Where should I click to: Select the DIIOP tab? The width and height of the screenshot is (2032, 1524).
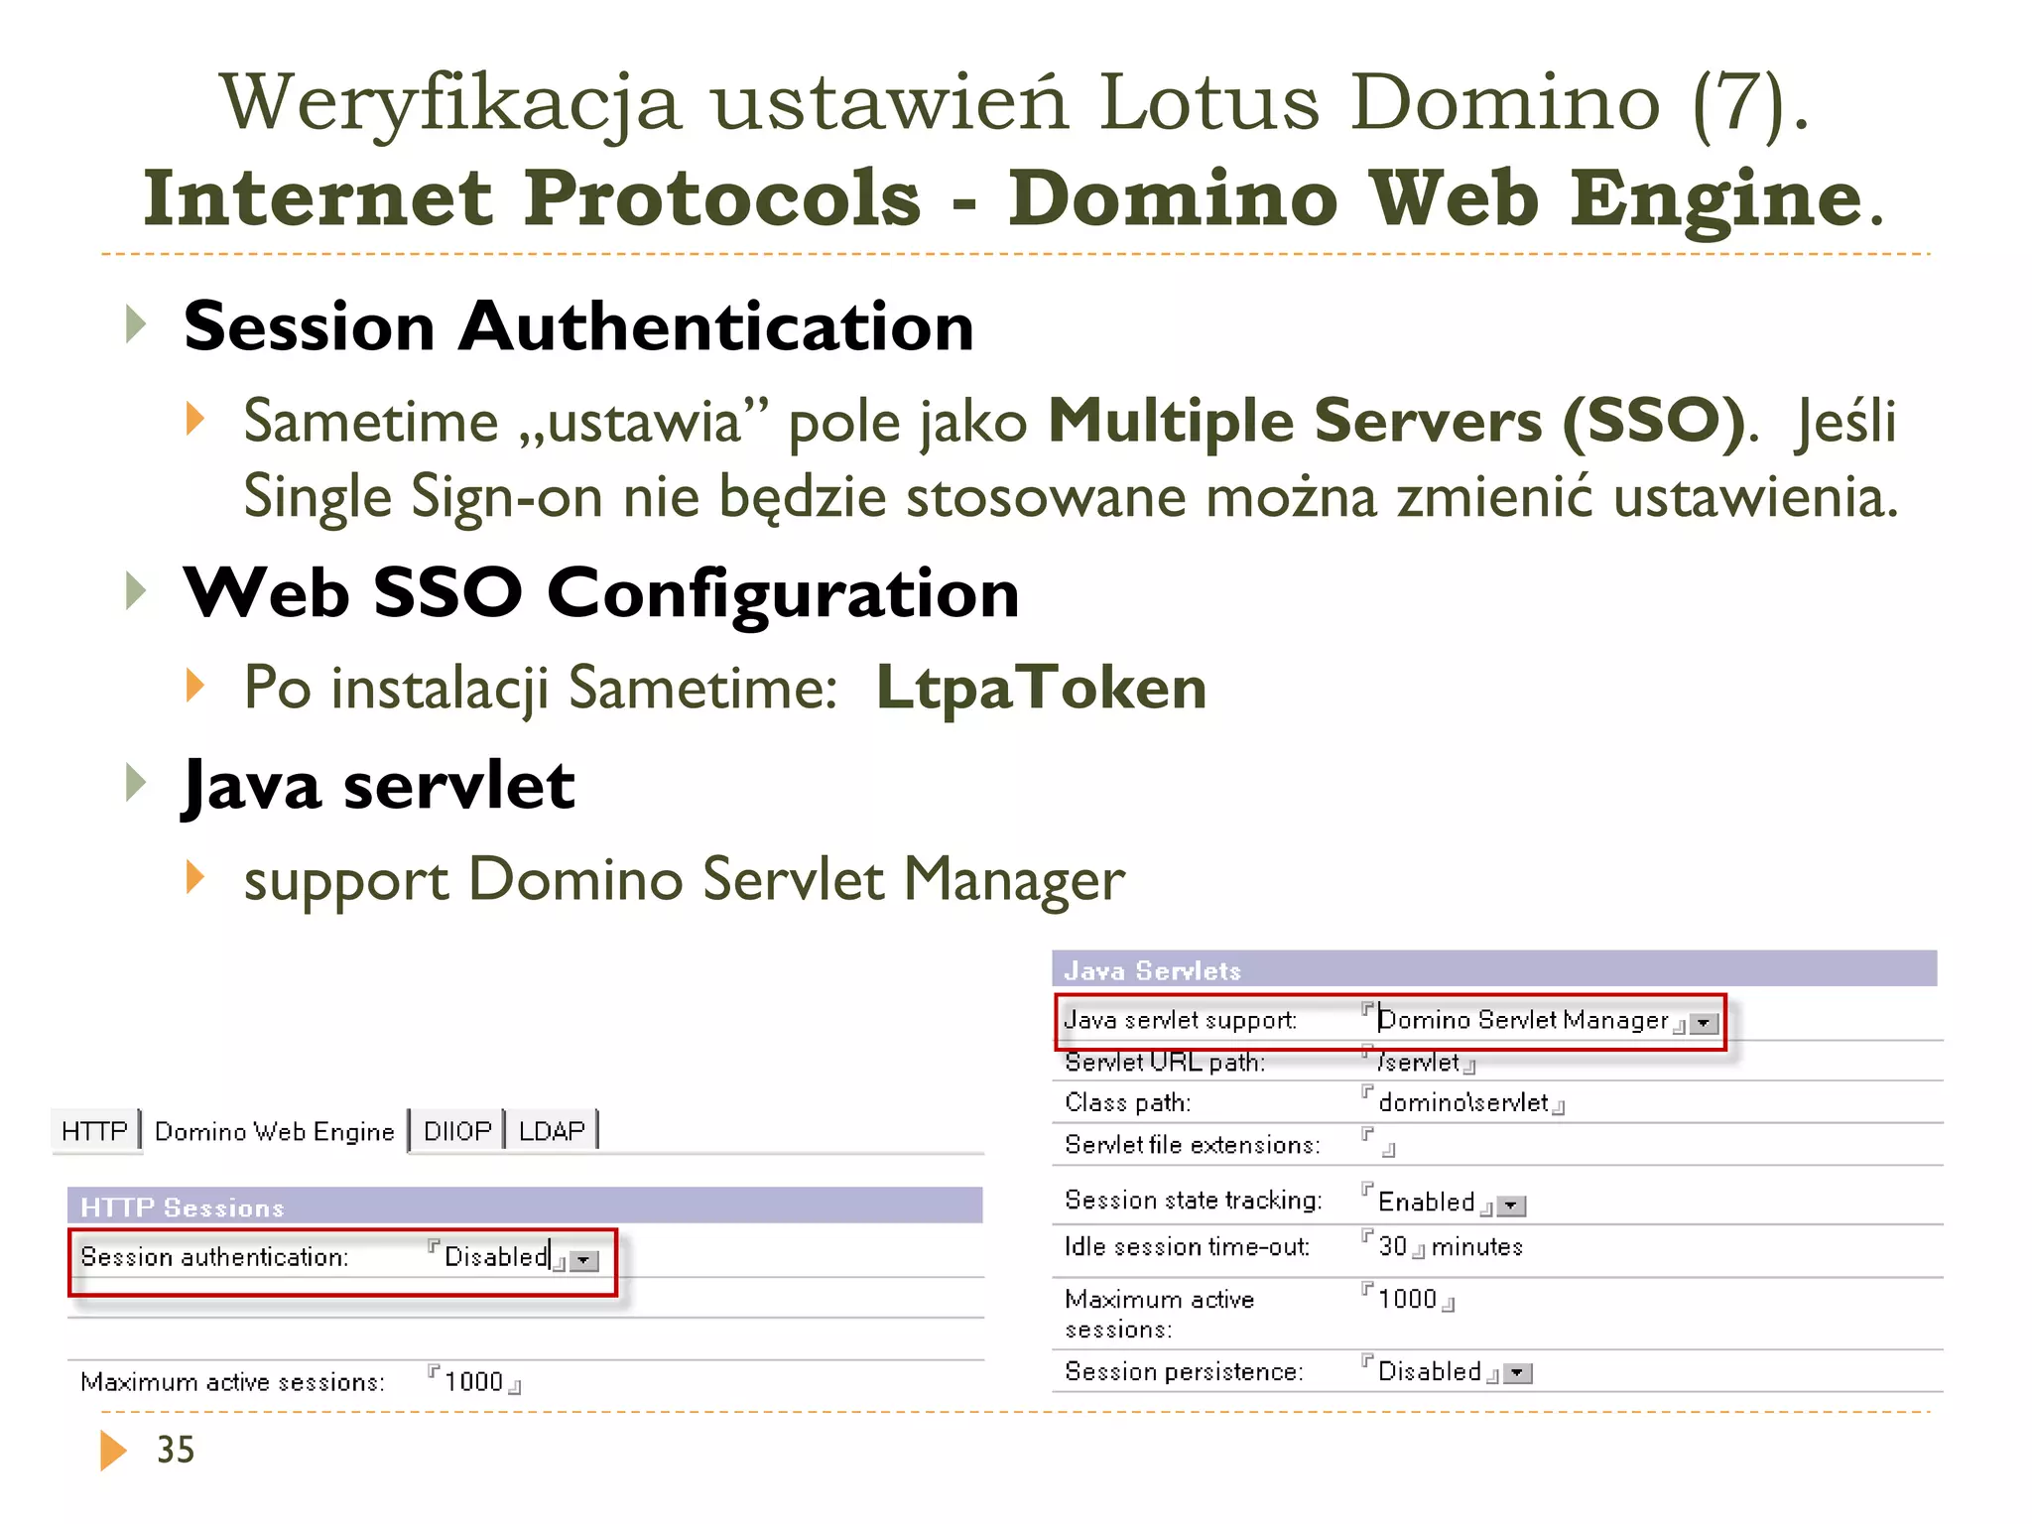point(457,1131)
